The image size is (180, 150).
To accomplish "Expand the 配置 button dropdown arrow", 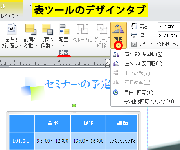I will (63, 46).
